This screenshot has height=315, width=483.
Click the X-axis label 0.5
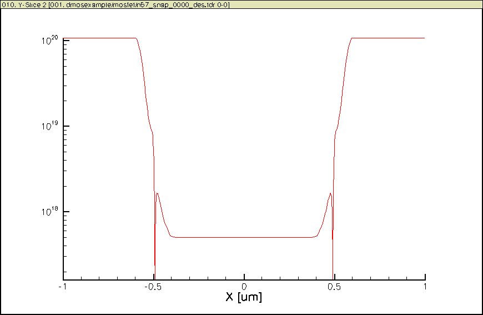point(334,287)
